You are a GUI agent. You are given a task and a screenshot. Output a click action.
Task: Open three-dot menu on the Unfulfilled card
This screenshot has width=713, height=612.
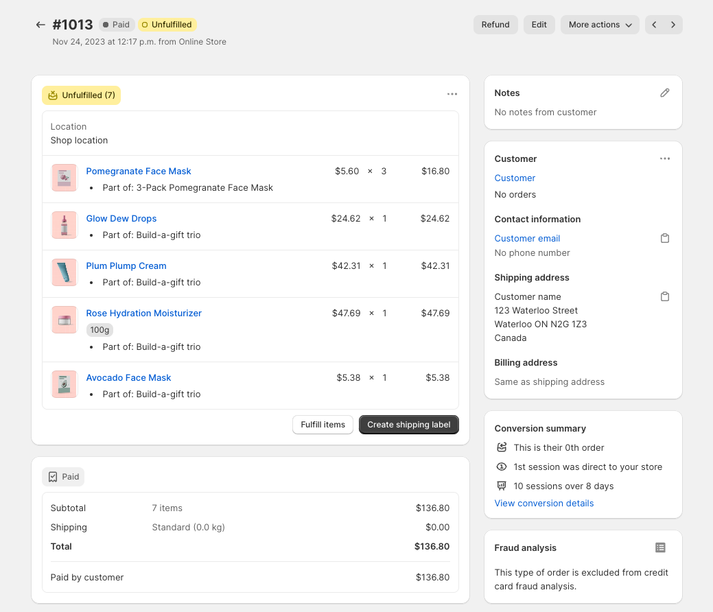(x=452, y=94)
